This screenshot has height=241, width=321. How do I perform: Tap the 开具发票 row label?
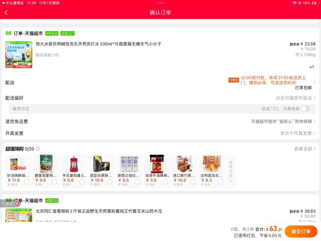[14, 134]
